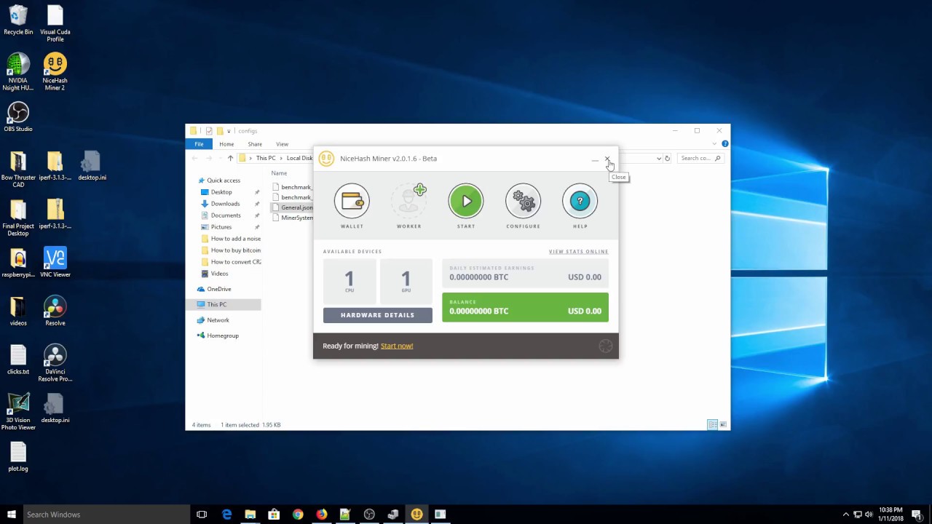Open Google Chrome from the taskbar

(x=298, y=515)
